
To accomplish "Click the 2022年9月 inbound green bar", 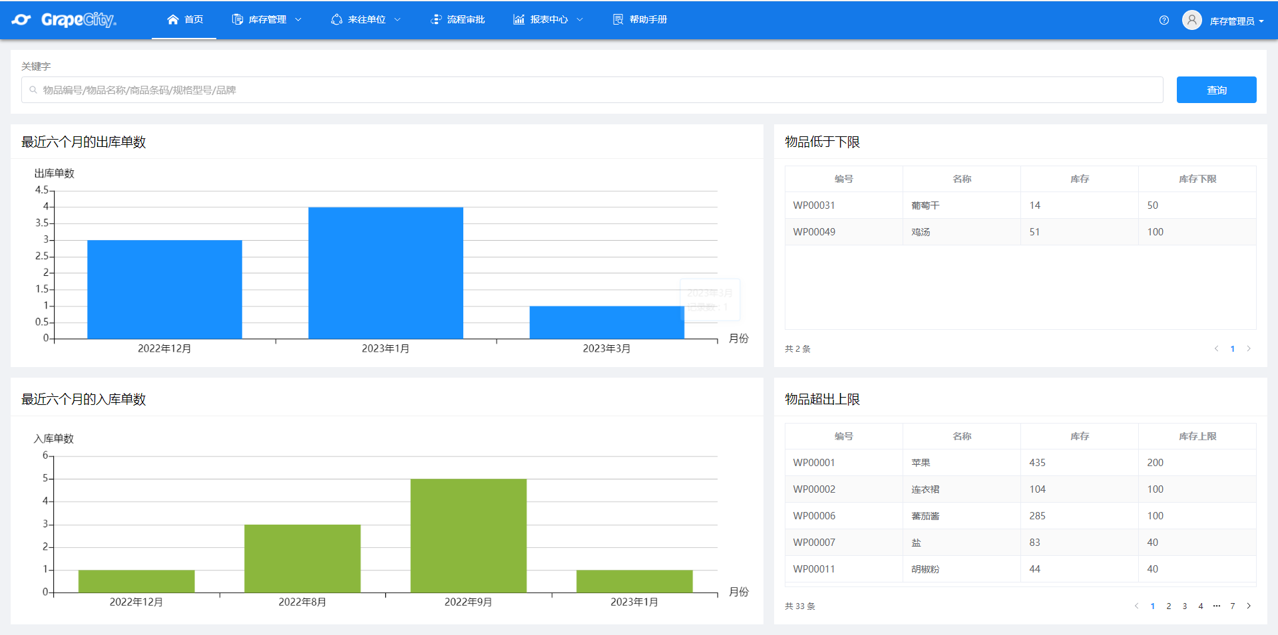I will click(469, 536).
